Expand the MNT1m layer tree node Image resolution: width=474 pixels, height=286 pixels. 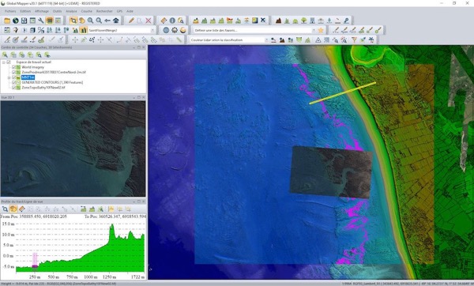click(x=9, y=77)
